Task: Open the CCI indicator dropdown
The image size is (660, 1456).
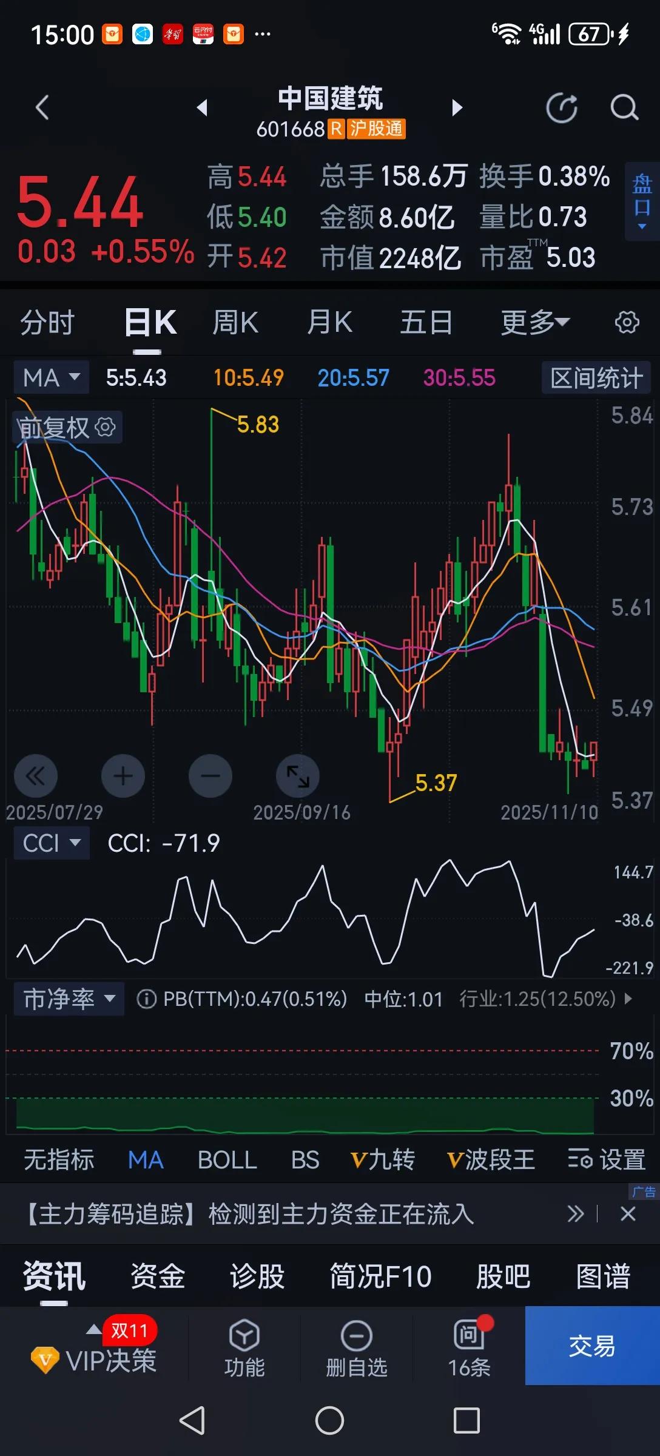Action: [x=52, y=843]
